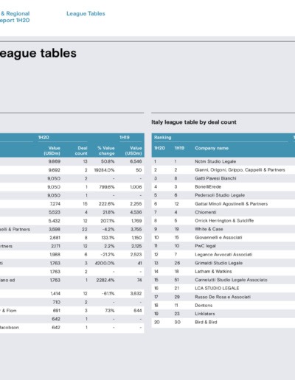Click the Deal count column header
Viewport: 295px width, 380px height.
(81, 150)
